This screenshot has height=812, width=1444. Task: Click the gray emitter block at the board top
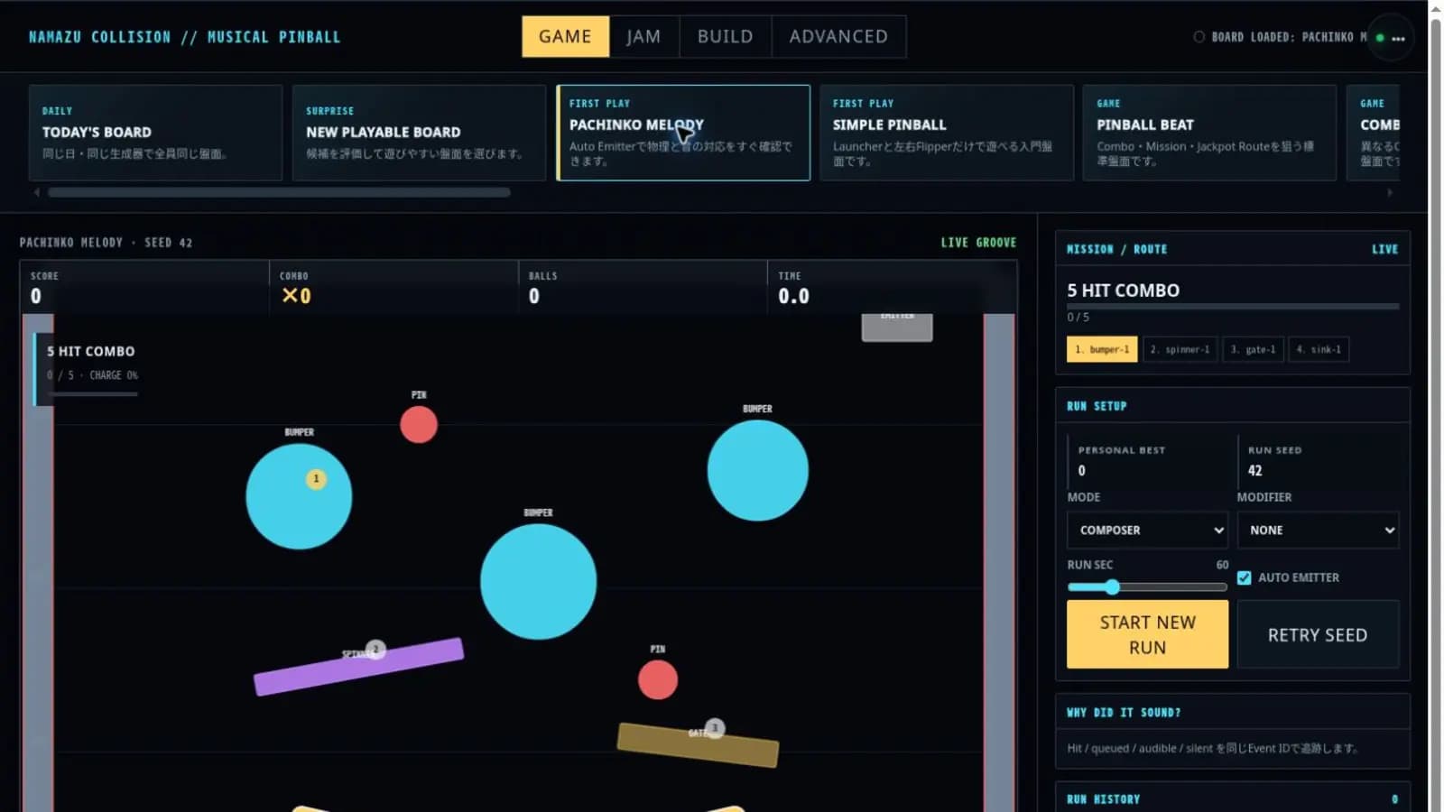897,327
